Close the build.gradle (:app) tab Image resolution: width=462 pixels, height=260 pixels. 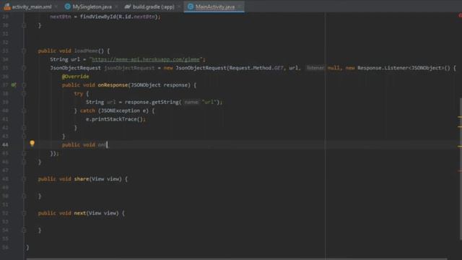click(179, 6)
